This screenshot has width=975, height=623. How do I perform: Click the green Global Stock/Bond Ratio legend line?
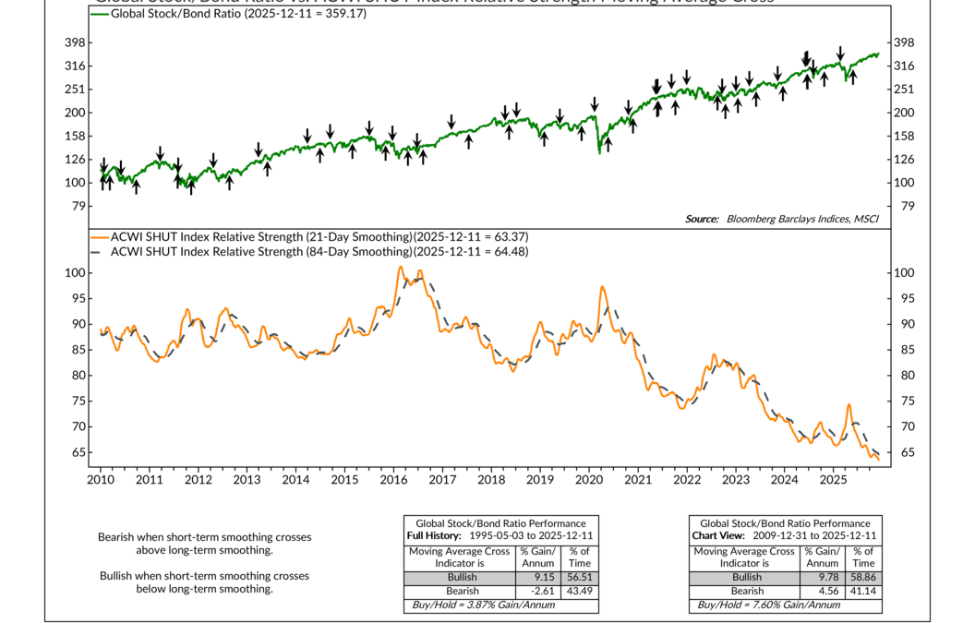pos(99,15)
